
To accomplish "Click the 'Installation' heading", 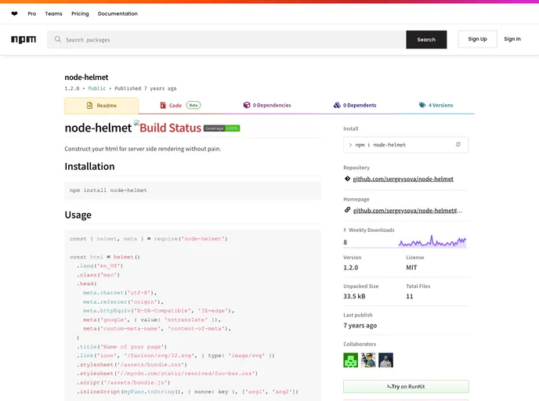I will coord(89,166).
